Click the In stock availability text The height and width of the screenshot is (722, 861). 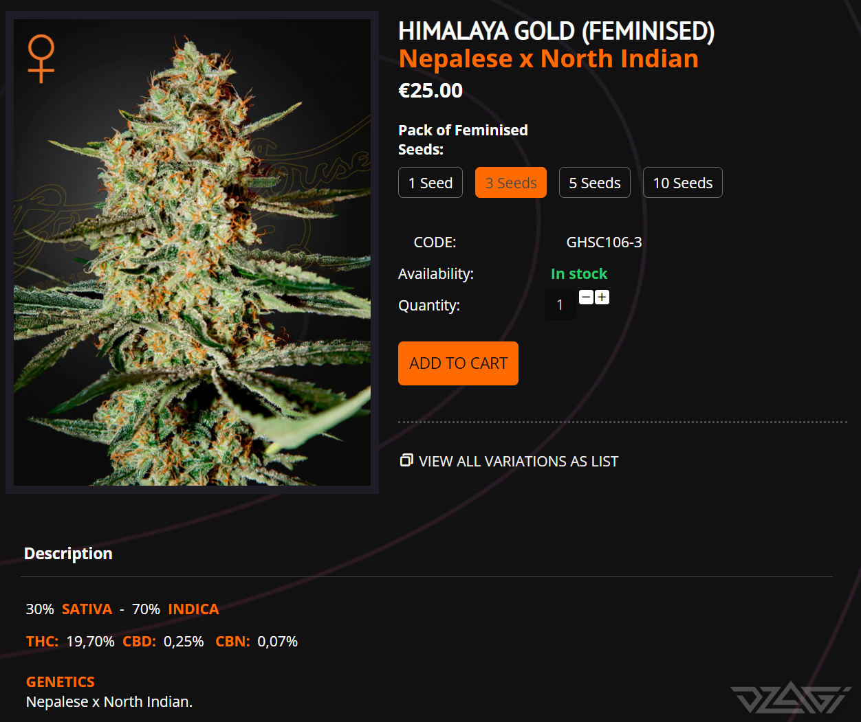click(x=579, y=274)
